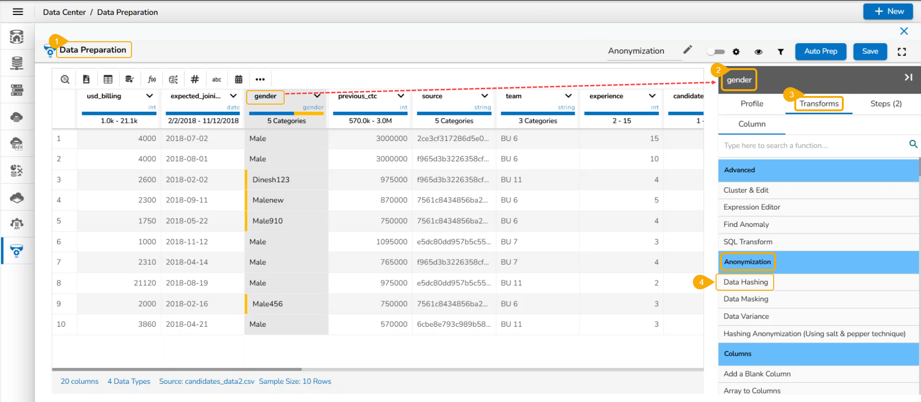This screenshot has height=402, width=921.
Task: Click the Auto Prep button
Action: (x=820, y=51)
